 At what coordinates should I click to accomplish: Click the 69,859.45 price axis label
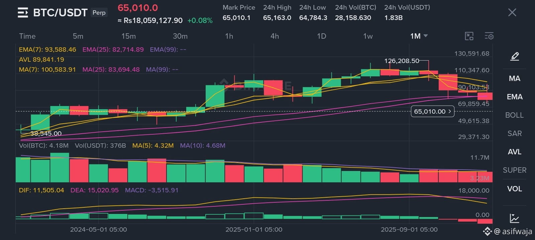click(x=473, y=104)
